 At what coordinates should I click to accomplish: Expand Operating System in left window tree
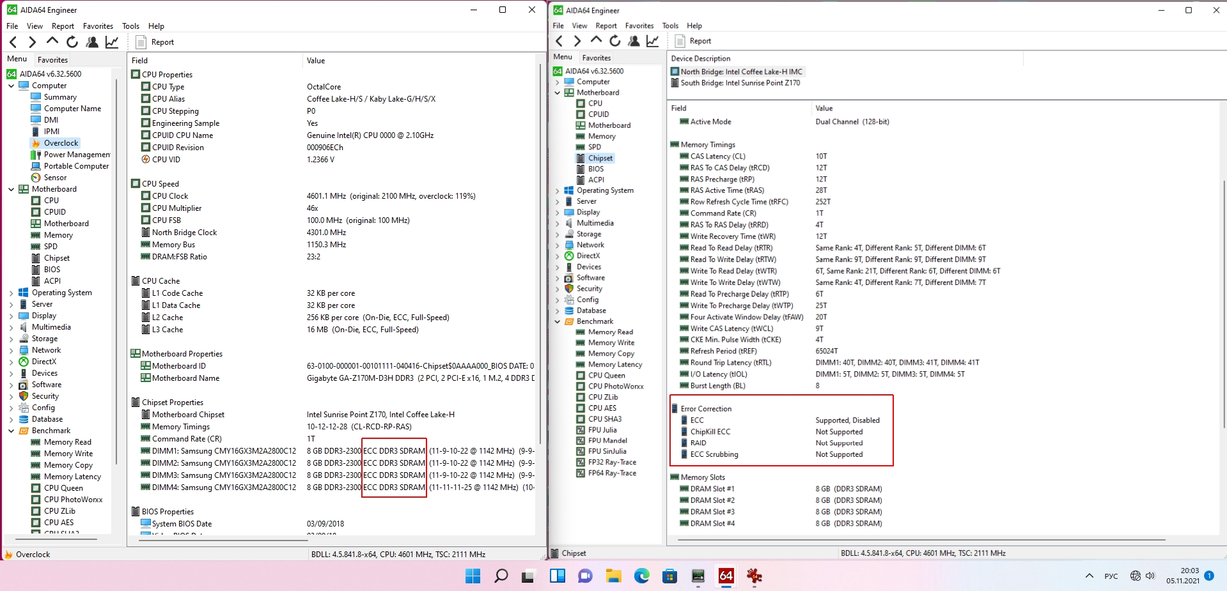tap(12, 293)
